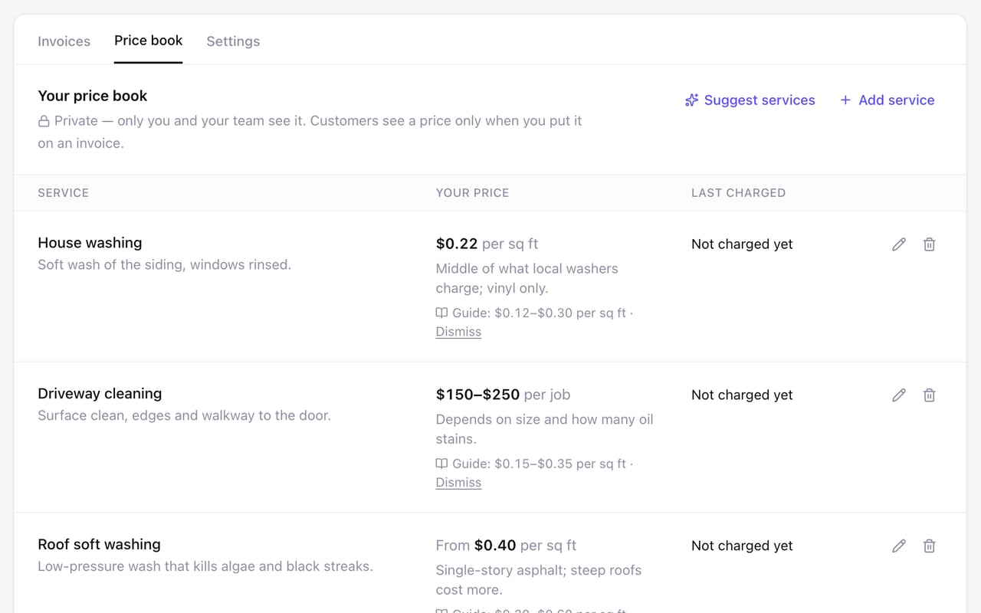Click the YOUR PRICE column header

pos(472,193)
